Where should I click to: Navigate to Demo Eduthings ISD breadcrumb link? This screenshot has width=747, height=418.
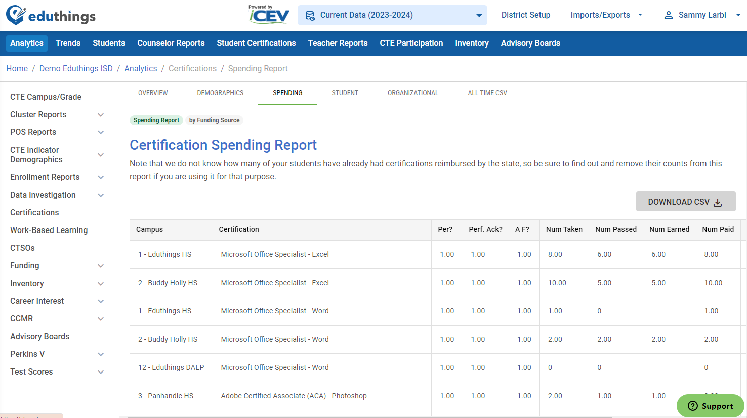(x=76, y=68)
